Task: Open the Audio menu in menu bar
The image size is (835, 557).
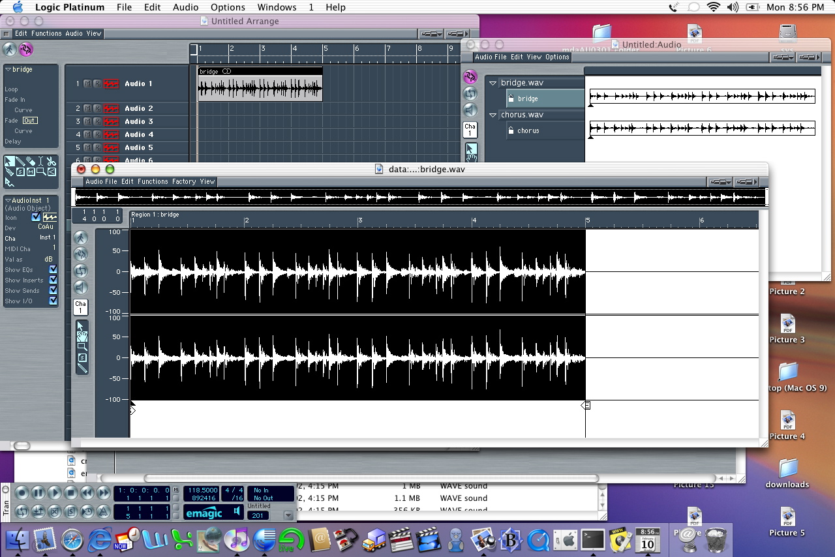Action: pos(186,7)
